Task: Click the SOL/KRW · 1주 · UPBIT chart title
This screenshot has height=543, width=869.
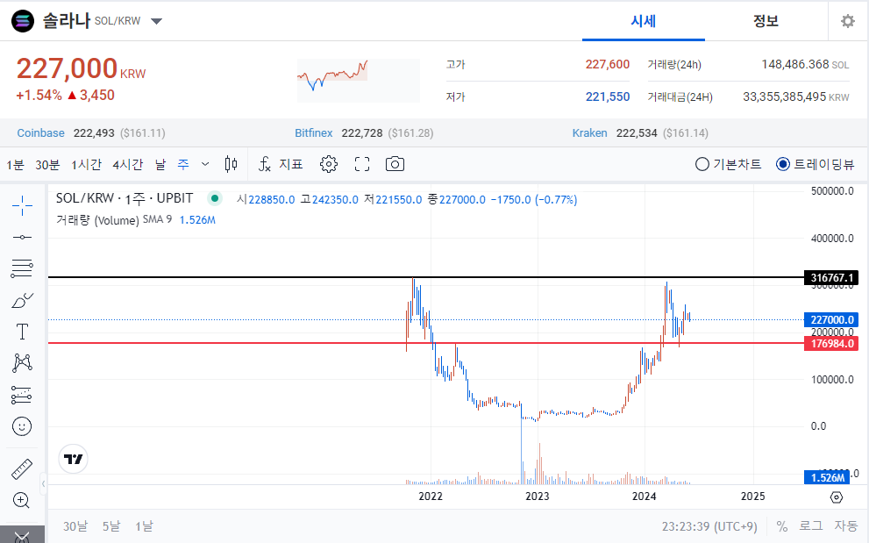Action: click(125, 198)
